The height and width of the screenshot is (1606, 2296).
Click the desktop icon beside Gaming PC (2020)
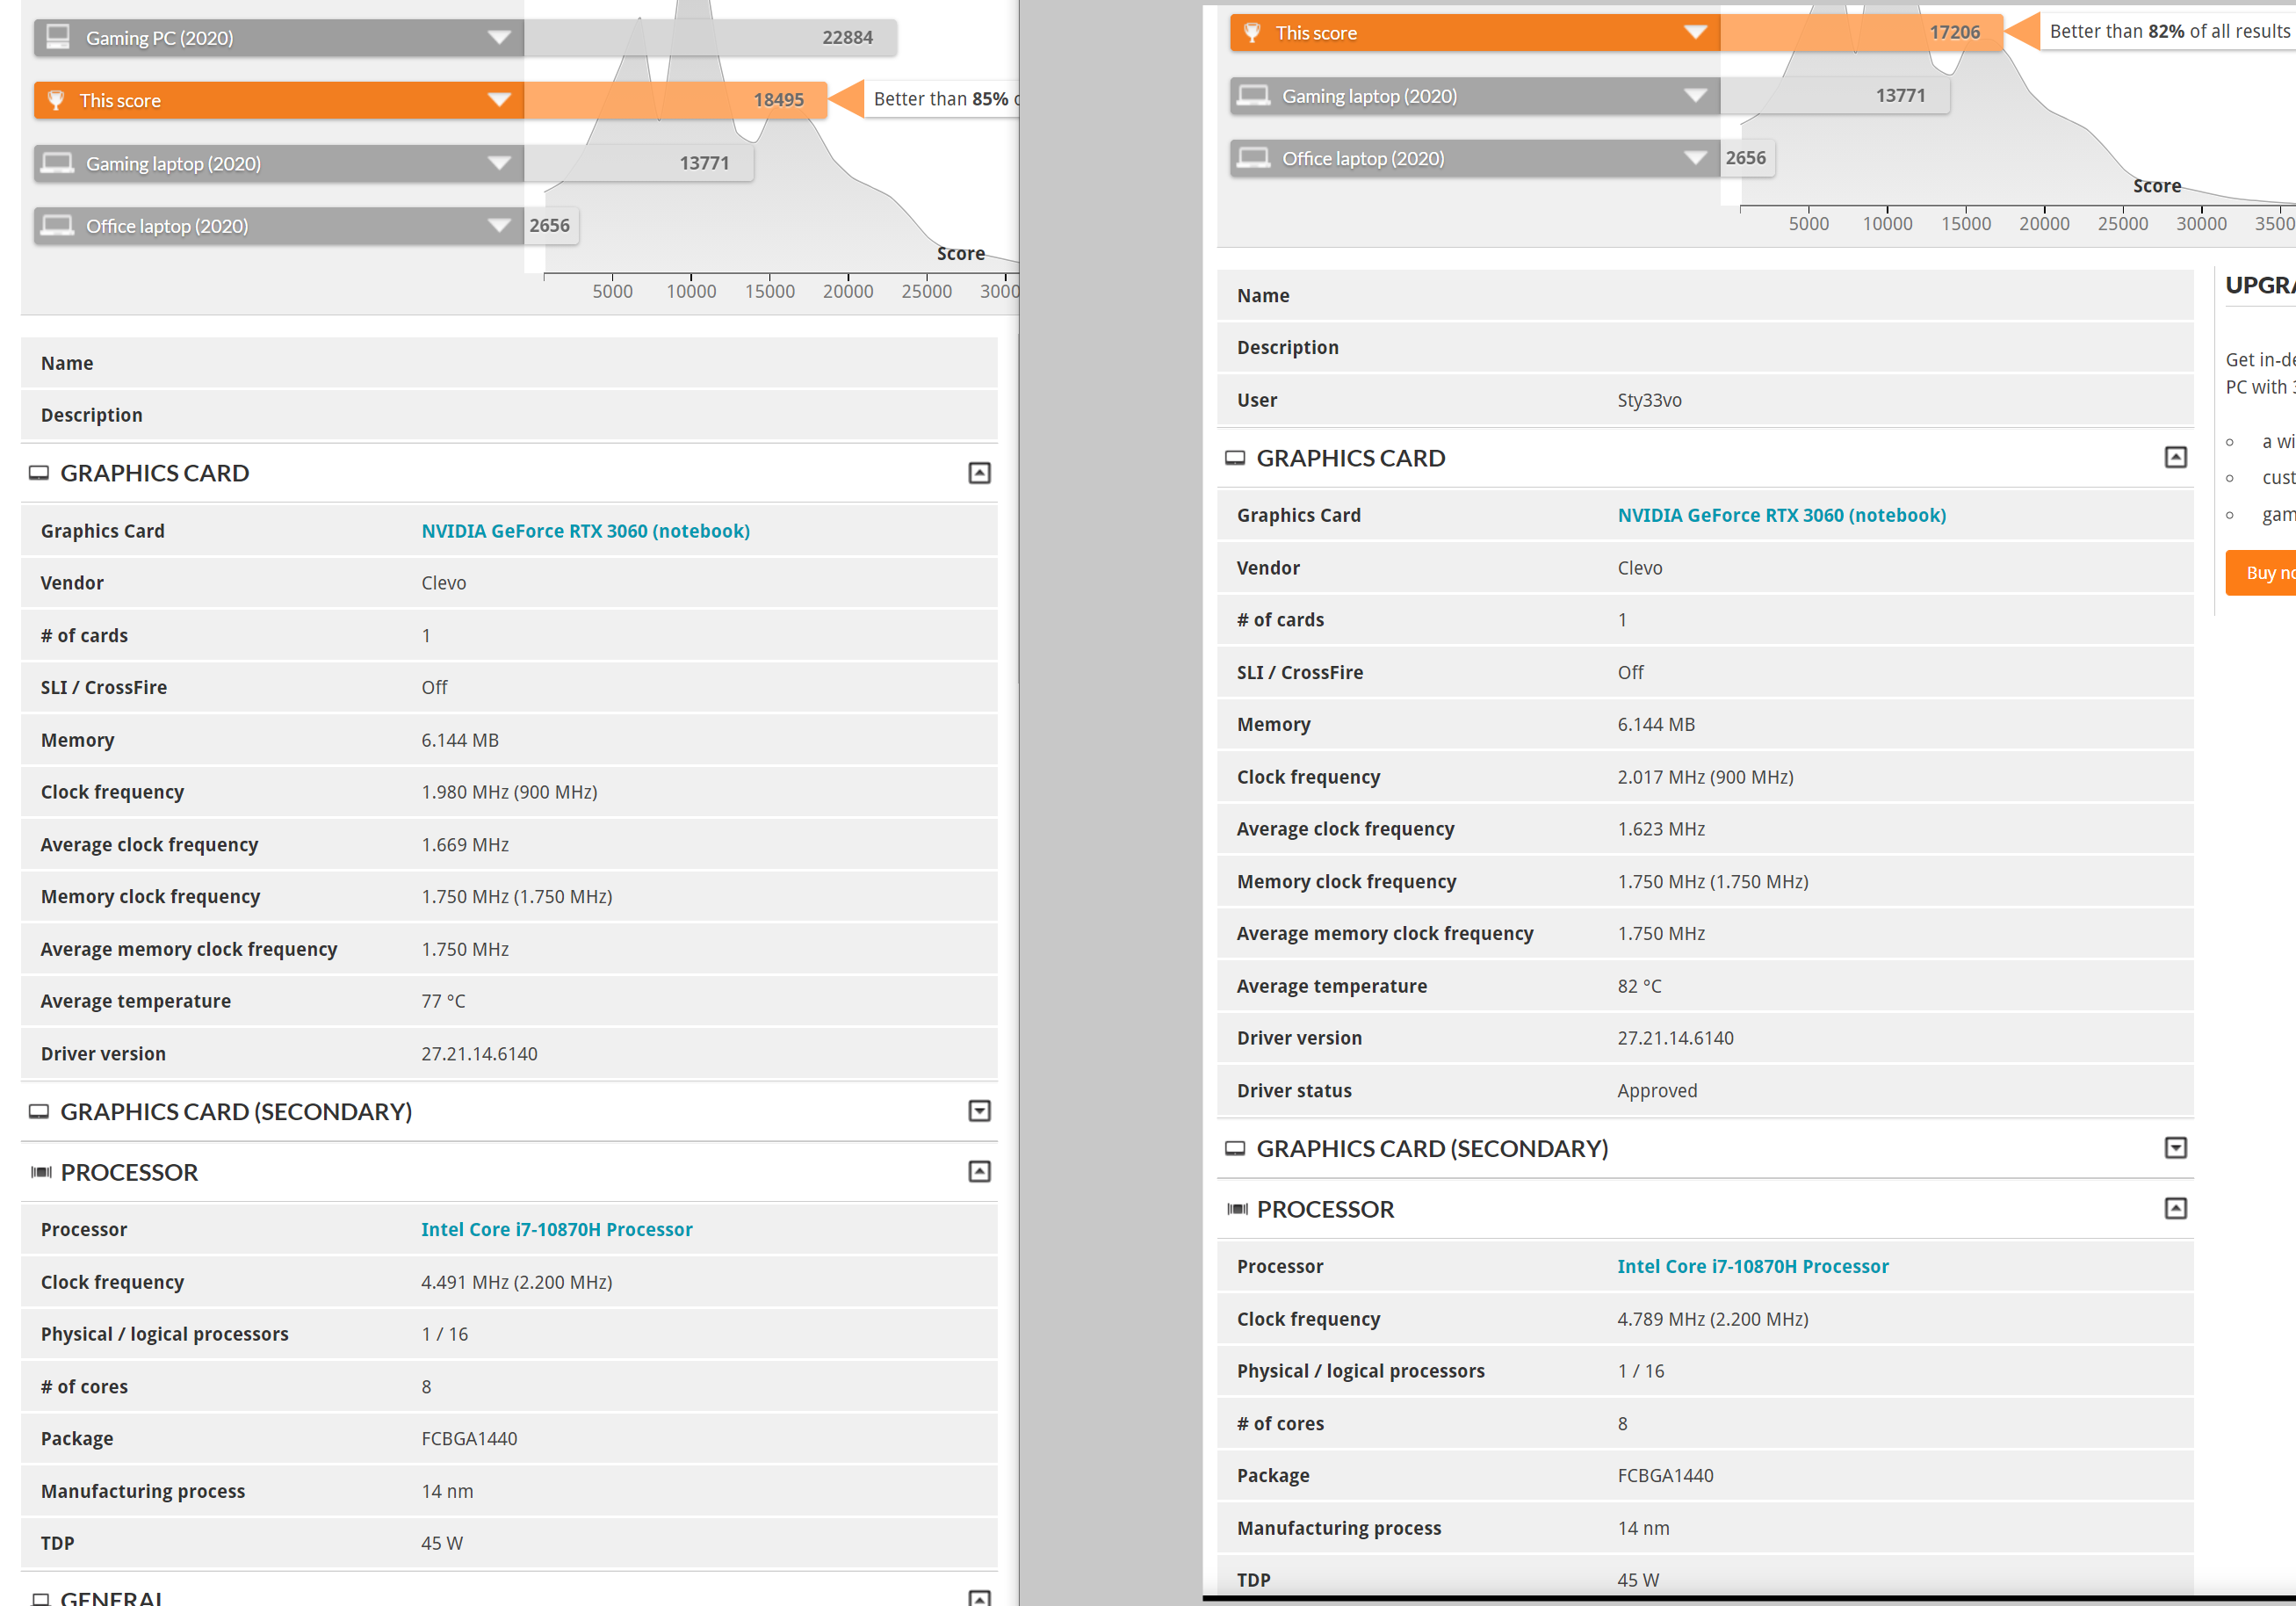tap(58, 37)
